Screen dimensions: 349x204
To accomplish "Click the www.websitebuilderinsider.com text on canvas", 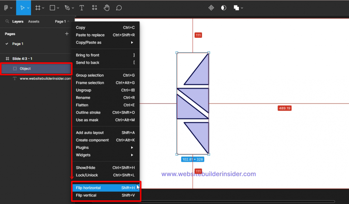I will tap(208, 174).
